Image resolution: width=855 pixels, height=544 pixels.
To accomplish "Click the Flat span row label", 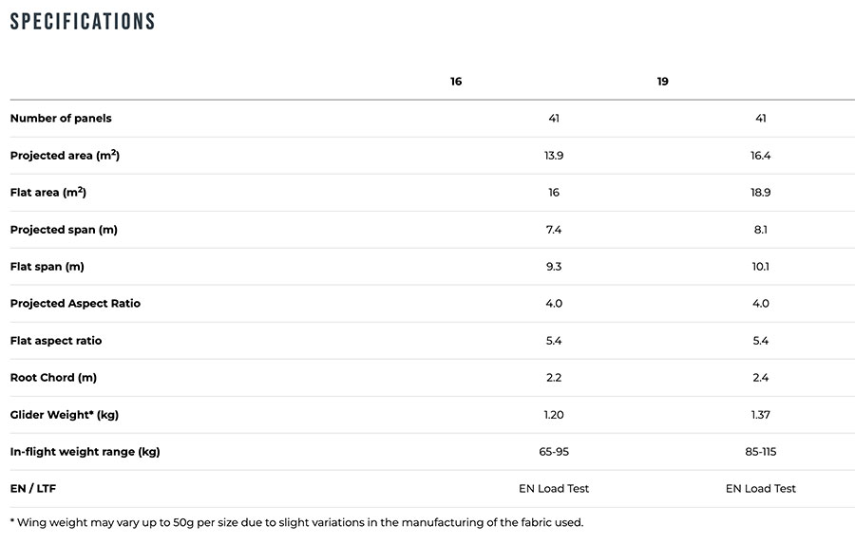I will pos(47,267).
